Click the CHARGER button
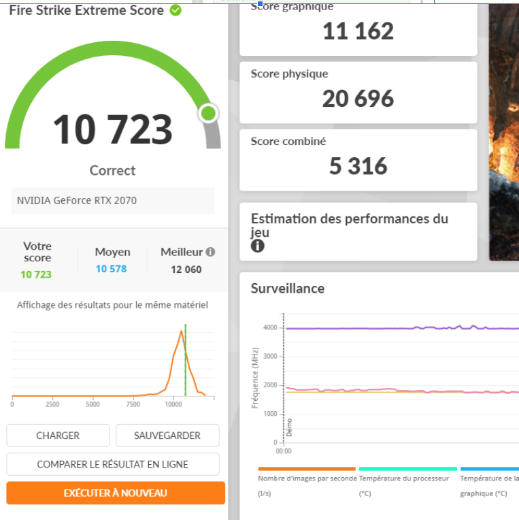The width and height of the screenshot is (519, 520). (58, 435)
